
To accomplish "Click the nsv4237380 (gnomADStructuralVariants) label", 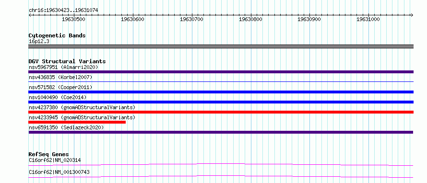I will (x=82, y=107).
